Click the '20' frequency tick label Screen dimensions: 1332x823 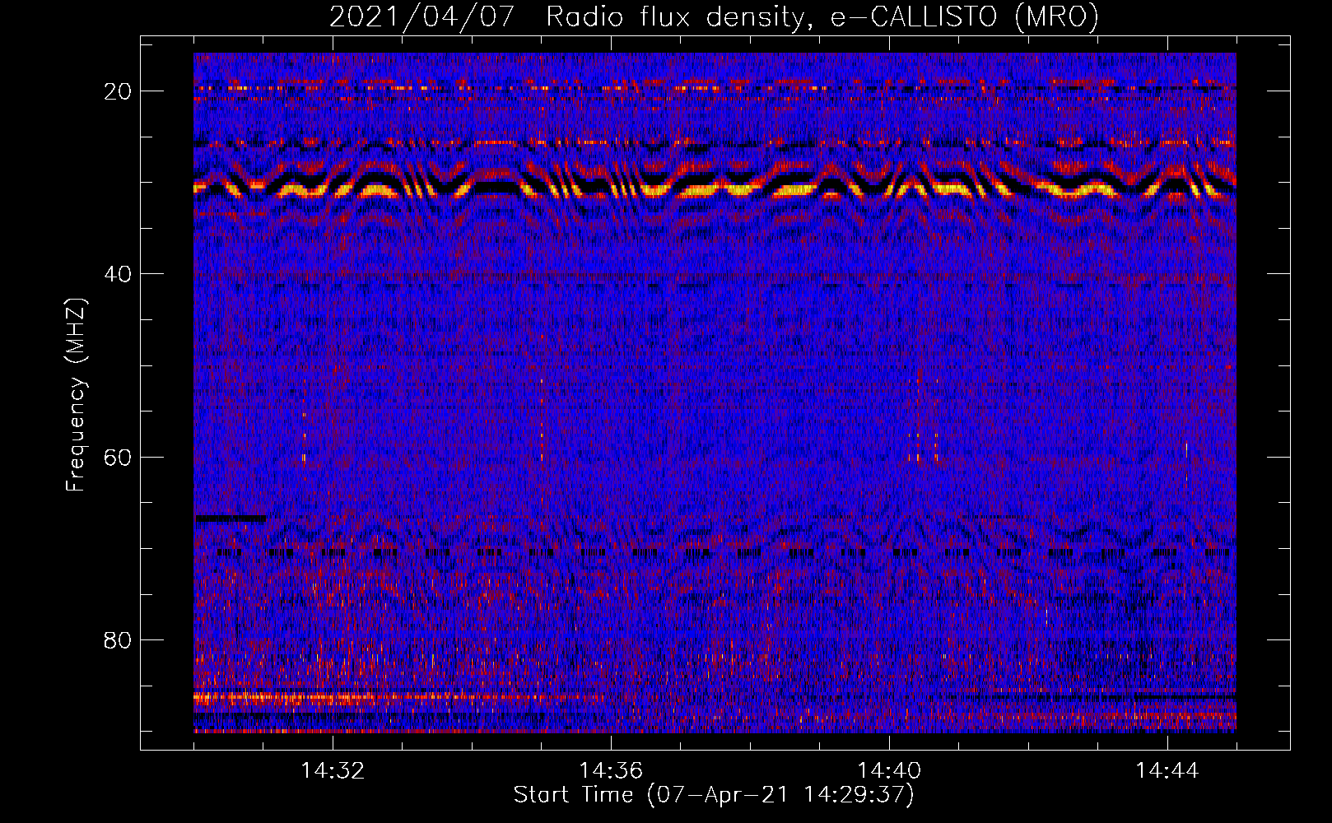pos(119,91)
